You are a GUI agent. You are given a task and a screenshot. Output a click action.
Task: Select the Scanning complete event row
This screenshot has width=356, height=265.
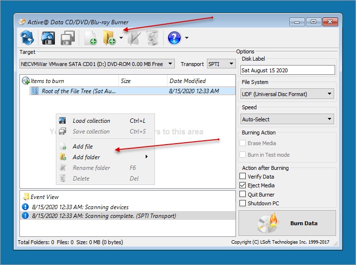128,215
